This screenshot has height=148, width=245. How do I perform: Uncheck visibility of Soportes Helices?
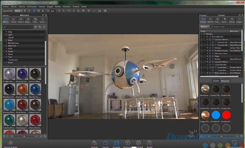pyautogui.click(x=210, y=62)
